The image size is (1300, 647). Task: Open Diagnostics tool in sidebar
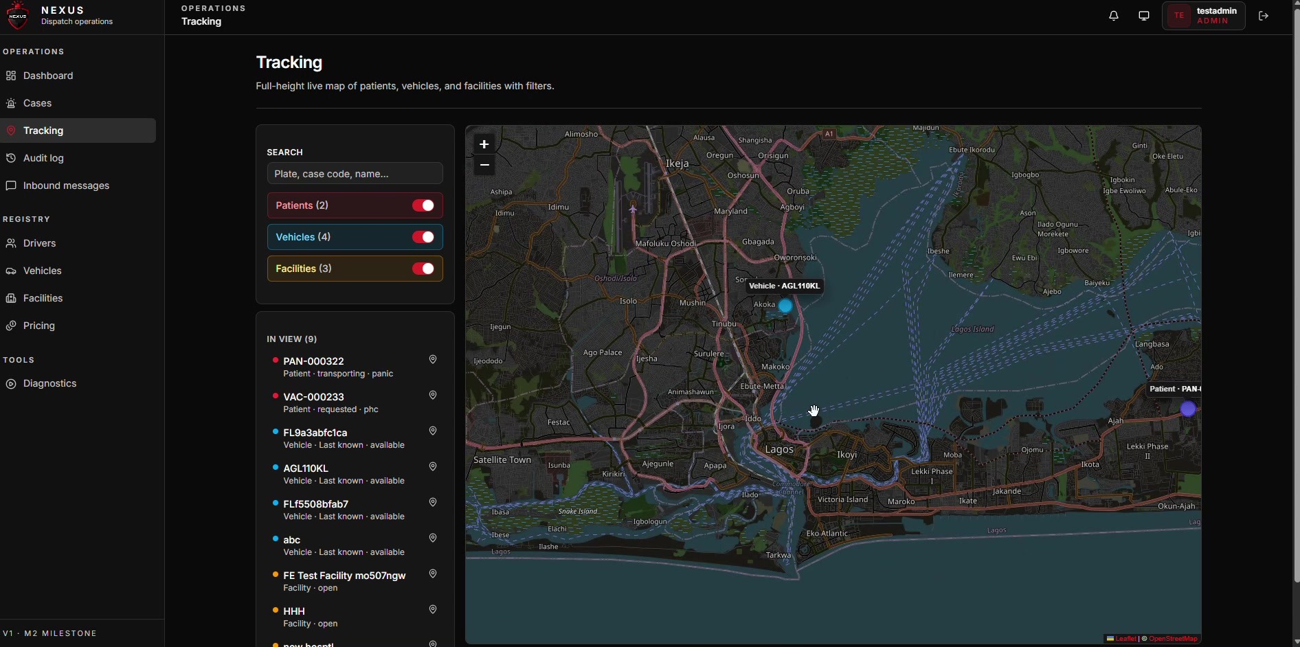[x=78, y=384]
